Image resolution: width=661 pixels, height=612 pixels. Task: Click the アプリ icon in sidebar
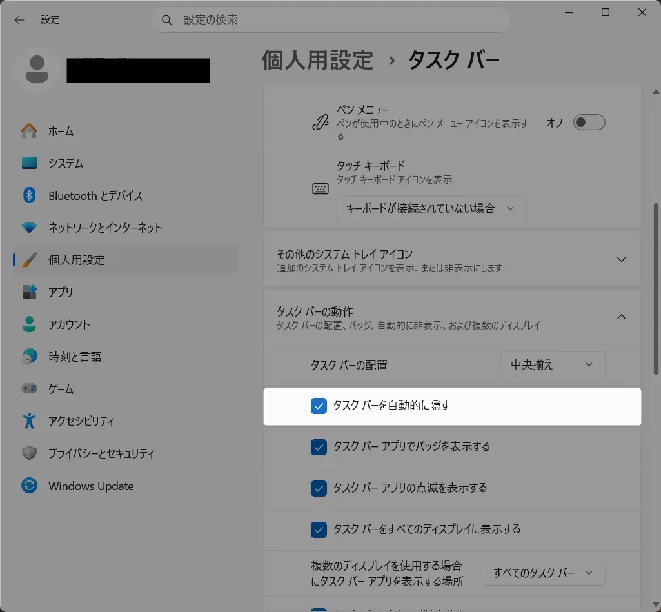pyautogui.click(x=29, y=292)
